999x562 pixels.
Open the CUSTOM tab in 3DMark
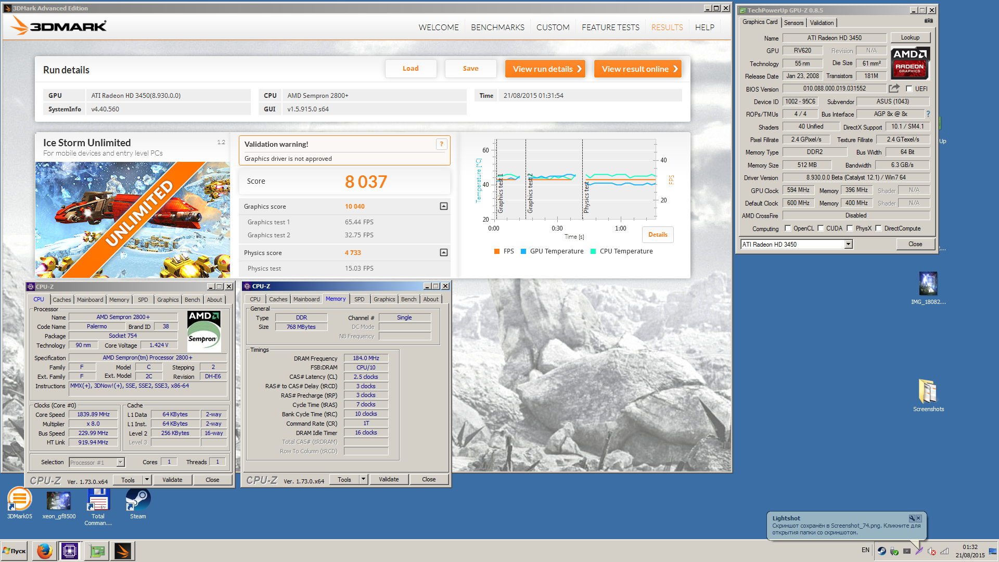click(x=553, y=27)
